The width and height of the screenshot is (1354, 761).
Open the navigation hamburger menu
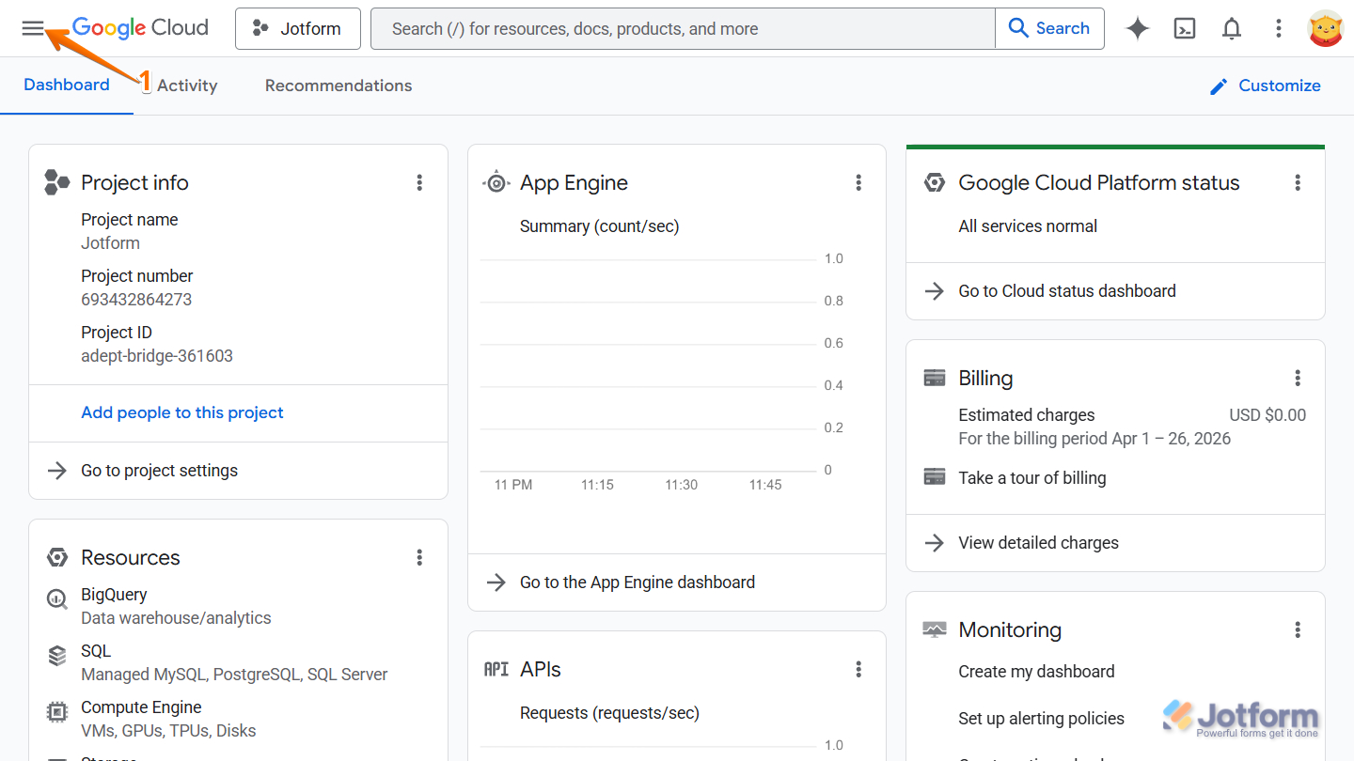pos(33,28)
